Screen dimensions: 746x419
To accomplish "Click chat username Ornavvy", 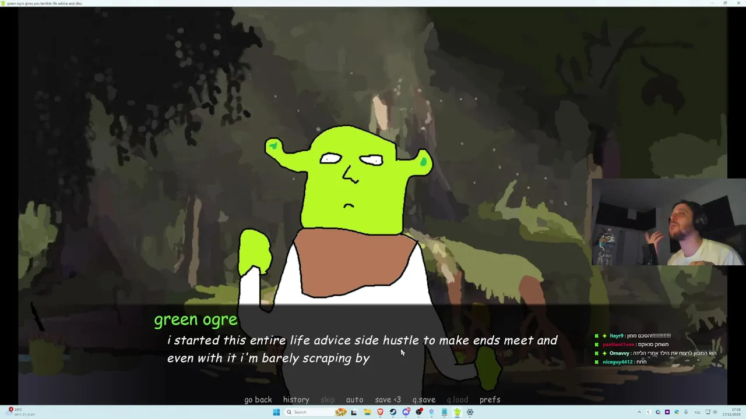I will (619, 353).
